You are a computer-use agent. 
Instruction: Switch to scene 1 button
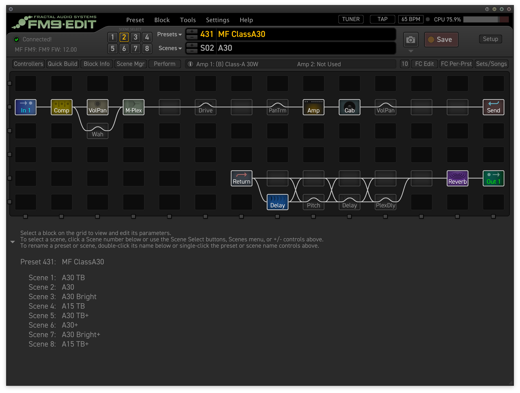click(x=112, y=37)
